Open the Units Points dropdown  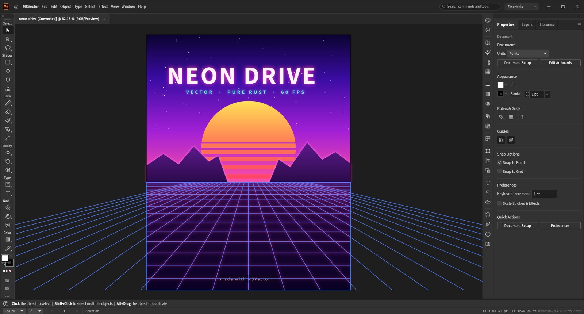[528, 53]
